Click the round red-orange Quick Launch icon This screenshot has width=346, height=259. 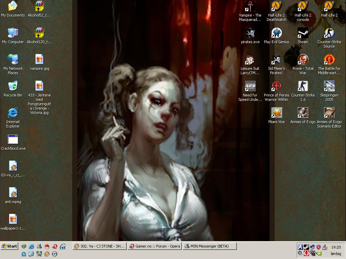pyautogui.click(x=47, y=247)
